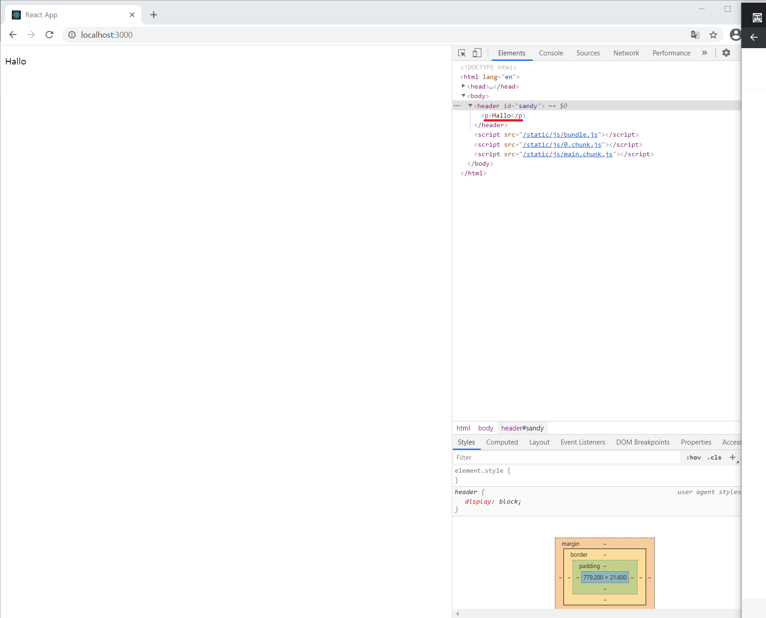
Task: Click the box model margin label
Action: [570, 544]
